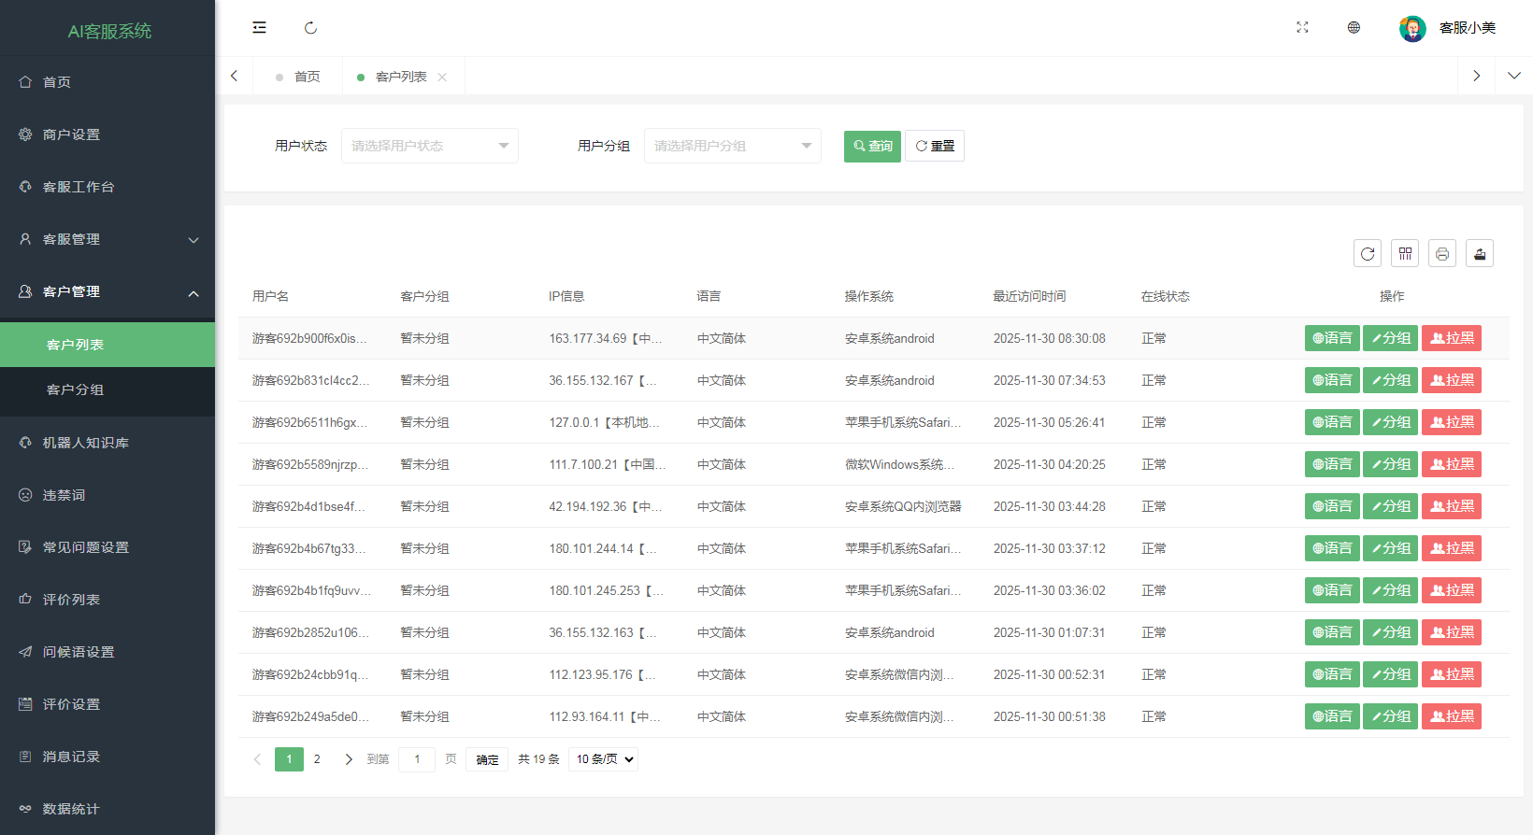Expand the 客服管理 sidebar menu
The image size is (1533, 835).
pyautogui.click(x=107, y=239)
